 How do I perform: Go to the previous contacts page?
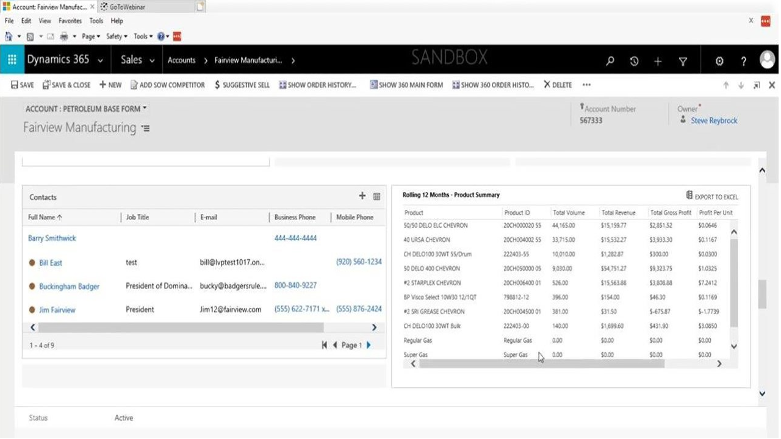[x=335, y=345]
